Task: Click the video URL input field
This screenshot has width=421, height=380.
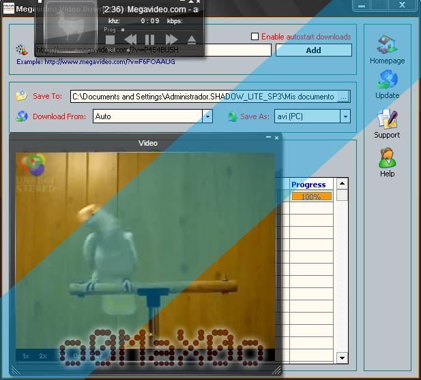Action: [153, 50]
